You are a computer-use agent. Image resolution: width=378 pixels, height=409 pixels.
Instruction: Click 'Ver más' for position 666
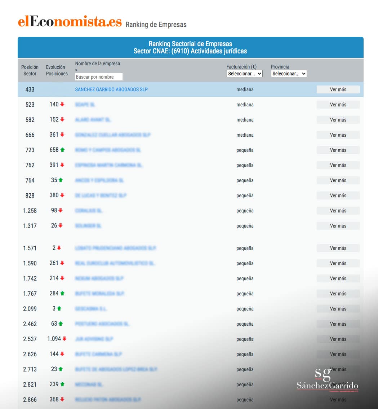338,135
